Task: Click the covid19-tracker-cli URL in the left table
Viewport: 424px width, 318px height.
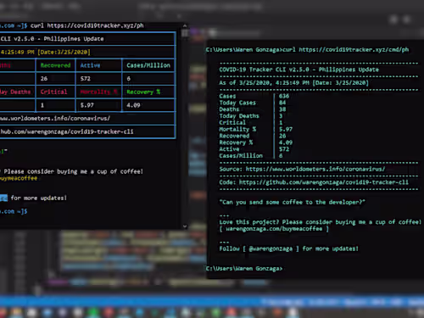Action: pyautogui.click(x=67, y=131)
